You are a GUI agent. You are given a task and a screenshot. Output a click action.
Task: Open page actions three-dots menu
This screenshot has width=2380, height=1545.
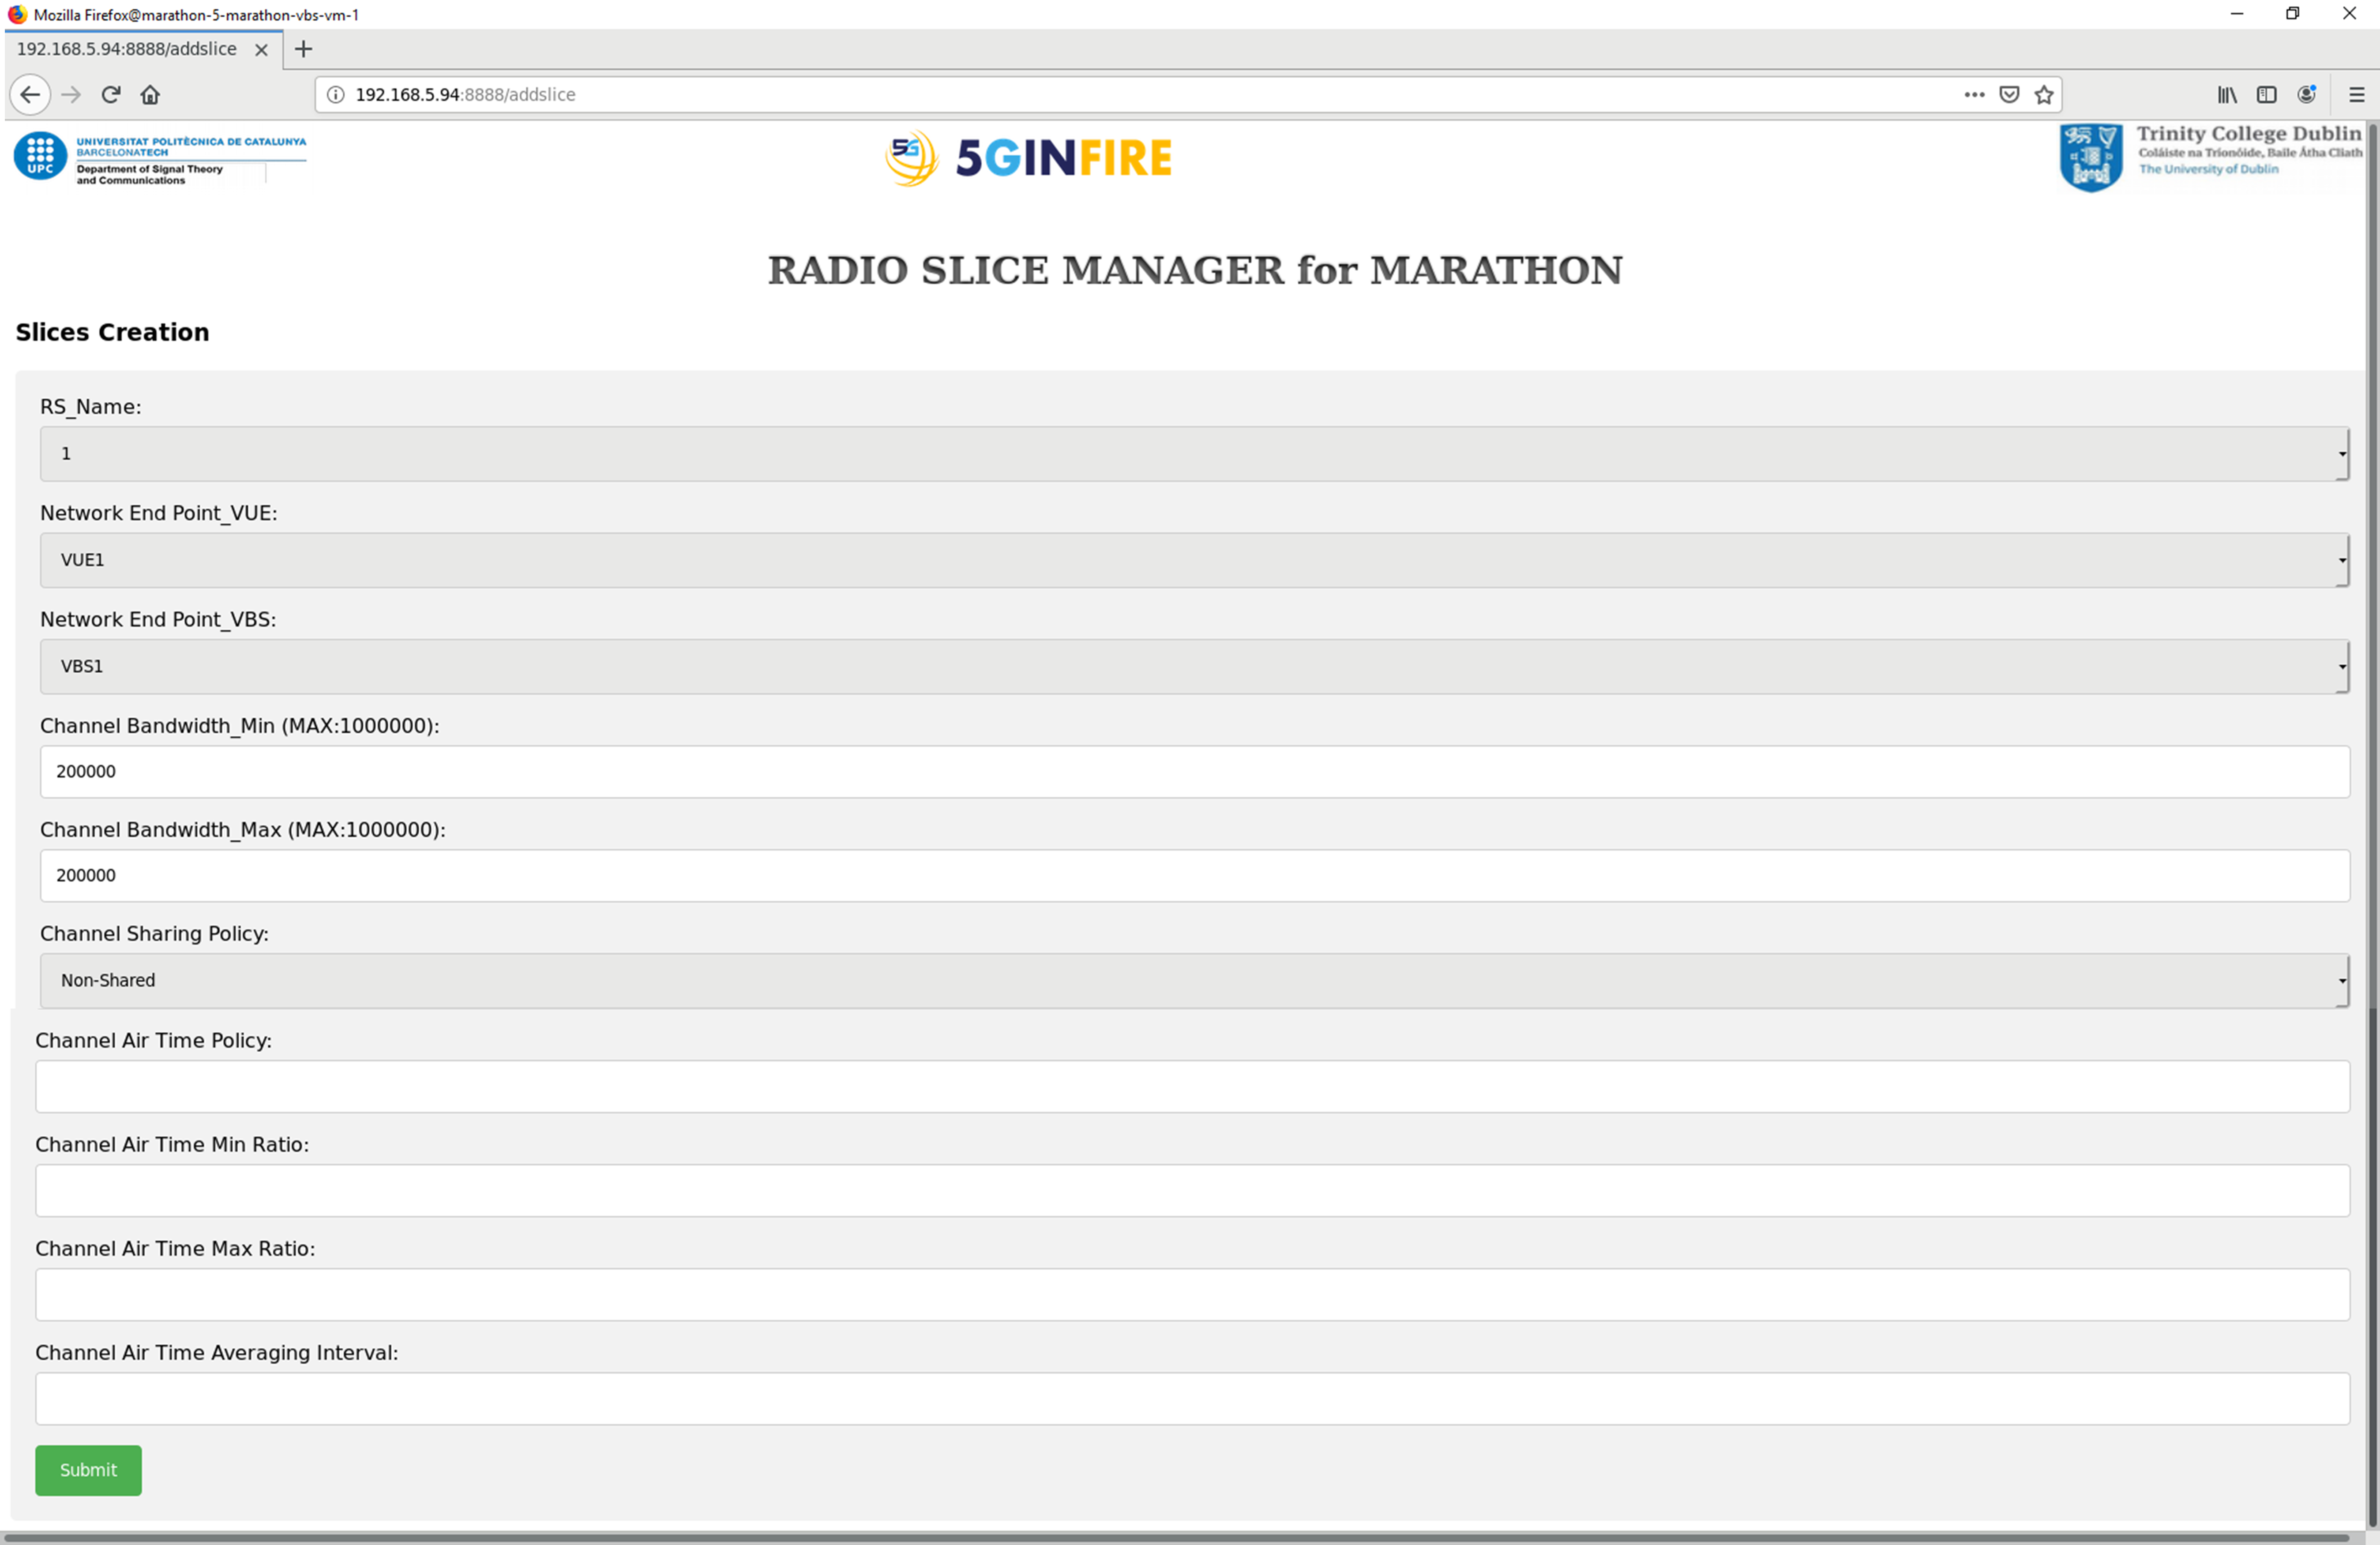point(1974,95)
